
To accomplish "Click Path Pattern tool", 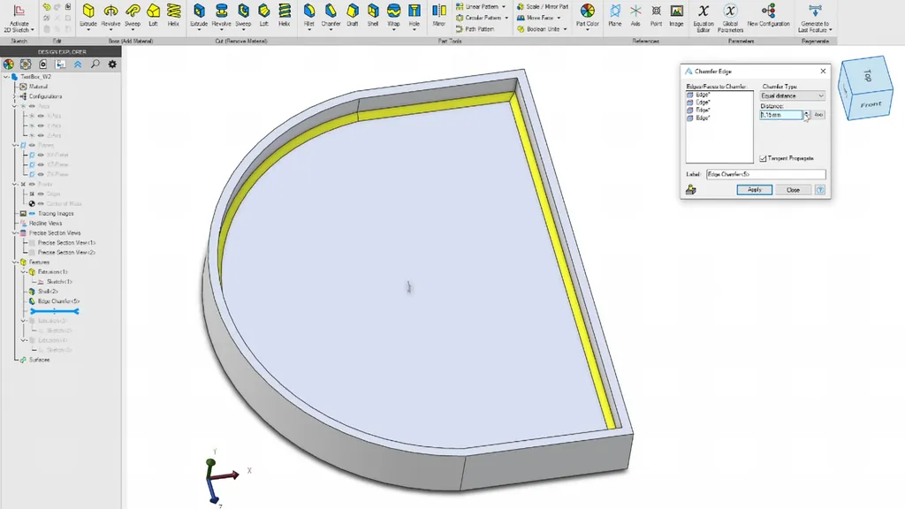I will coord(474,29).
